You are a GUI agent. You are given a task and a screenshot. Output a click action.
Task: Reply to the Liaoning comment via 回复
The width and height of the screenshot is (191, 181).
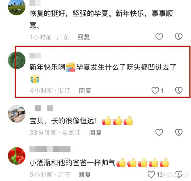coord(84,175)
